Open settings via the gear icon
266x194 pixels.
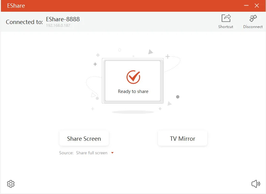coord(11,184)
